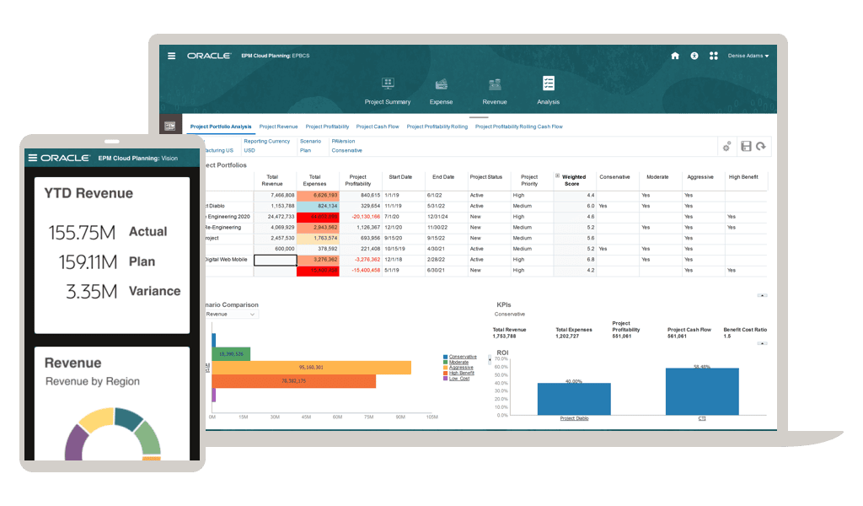
Task: Open the Revenue cluster icon
Action: coord(495,84)
